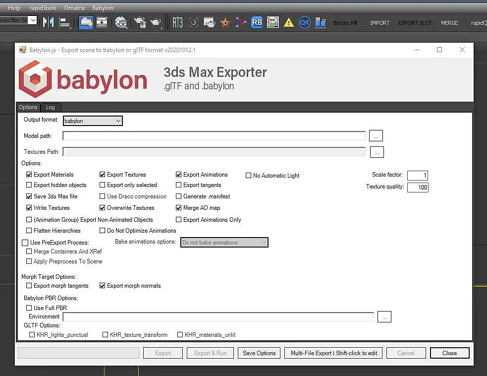Viewport: 487px width, 376px height.
Task: Open the Layer Explorer toolbar icon
Action: tap(102, 22)
